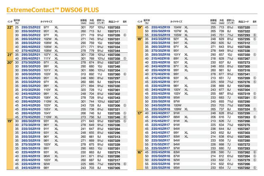Click product code 1557335
264x176 pixels.
114,113
